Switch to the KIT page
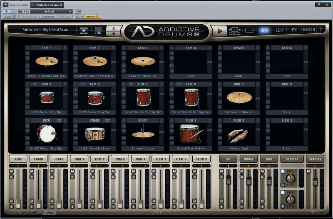This screenshot has height=219, width=333. tap(264, 30)
